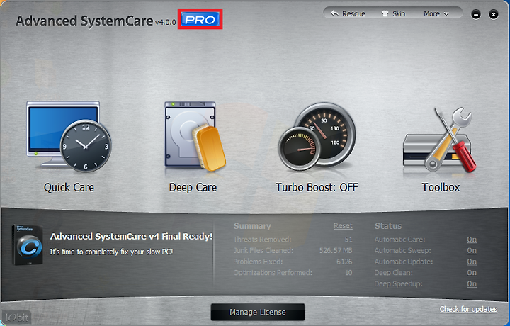Toggle Deep Speedup On setting

tap(472, 283)
